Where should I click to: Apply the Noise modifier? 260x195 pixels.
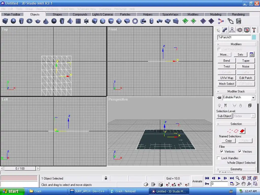pyautogui.click(x=246, y=67)
